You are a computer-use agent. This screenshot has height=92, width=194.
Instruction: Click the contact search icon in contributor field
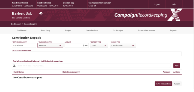coord(14,66)
